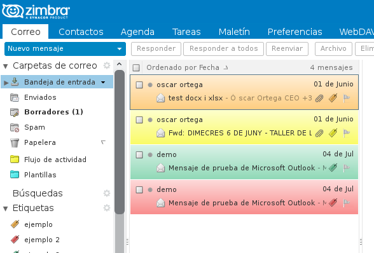Click the red ejemplo 2 tag icon
This screenshot has height=253, width=374.
pos(15,239)
